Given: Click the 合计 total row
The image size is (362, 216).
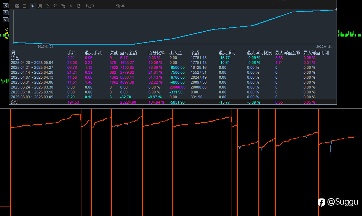Looking at the screenshot, I should (x=15, y=102).
